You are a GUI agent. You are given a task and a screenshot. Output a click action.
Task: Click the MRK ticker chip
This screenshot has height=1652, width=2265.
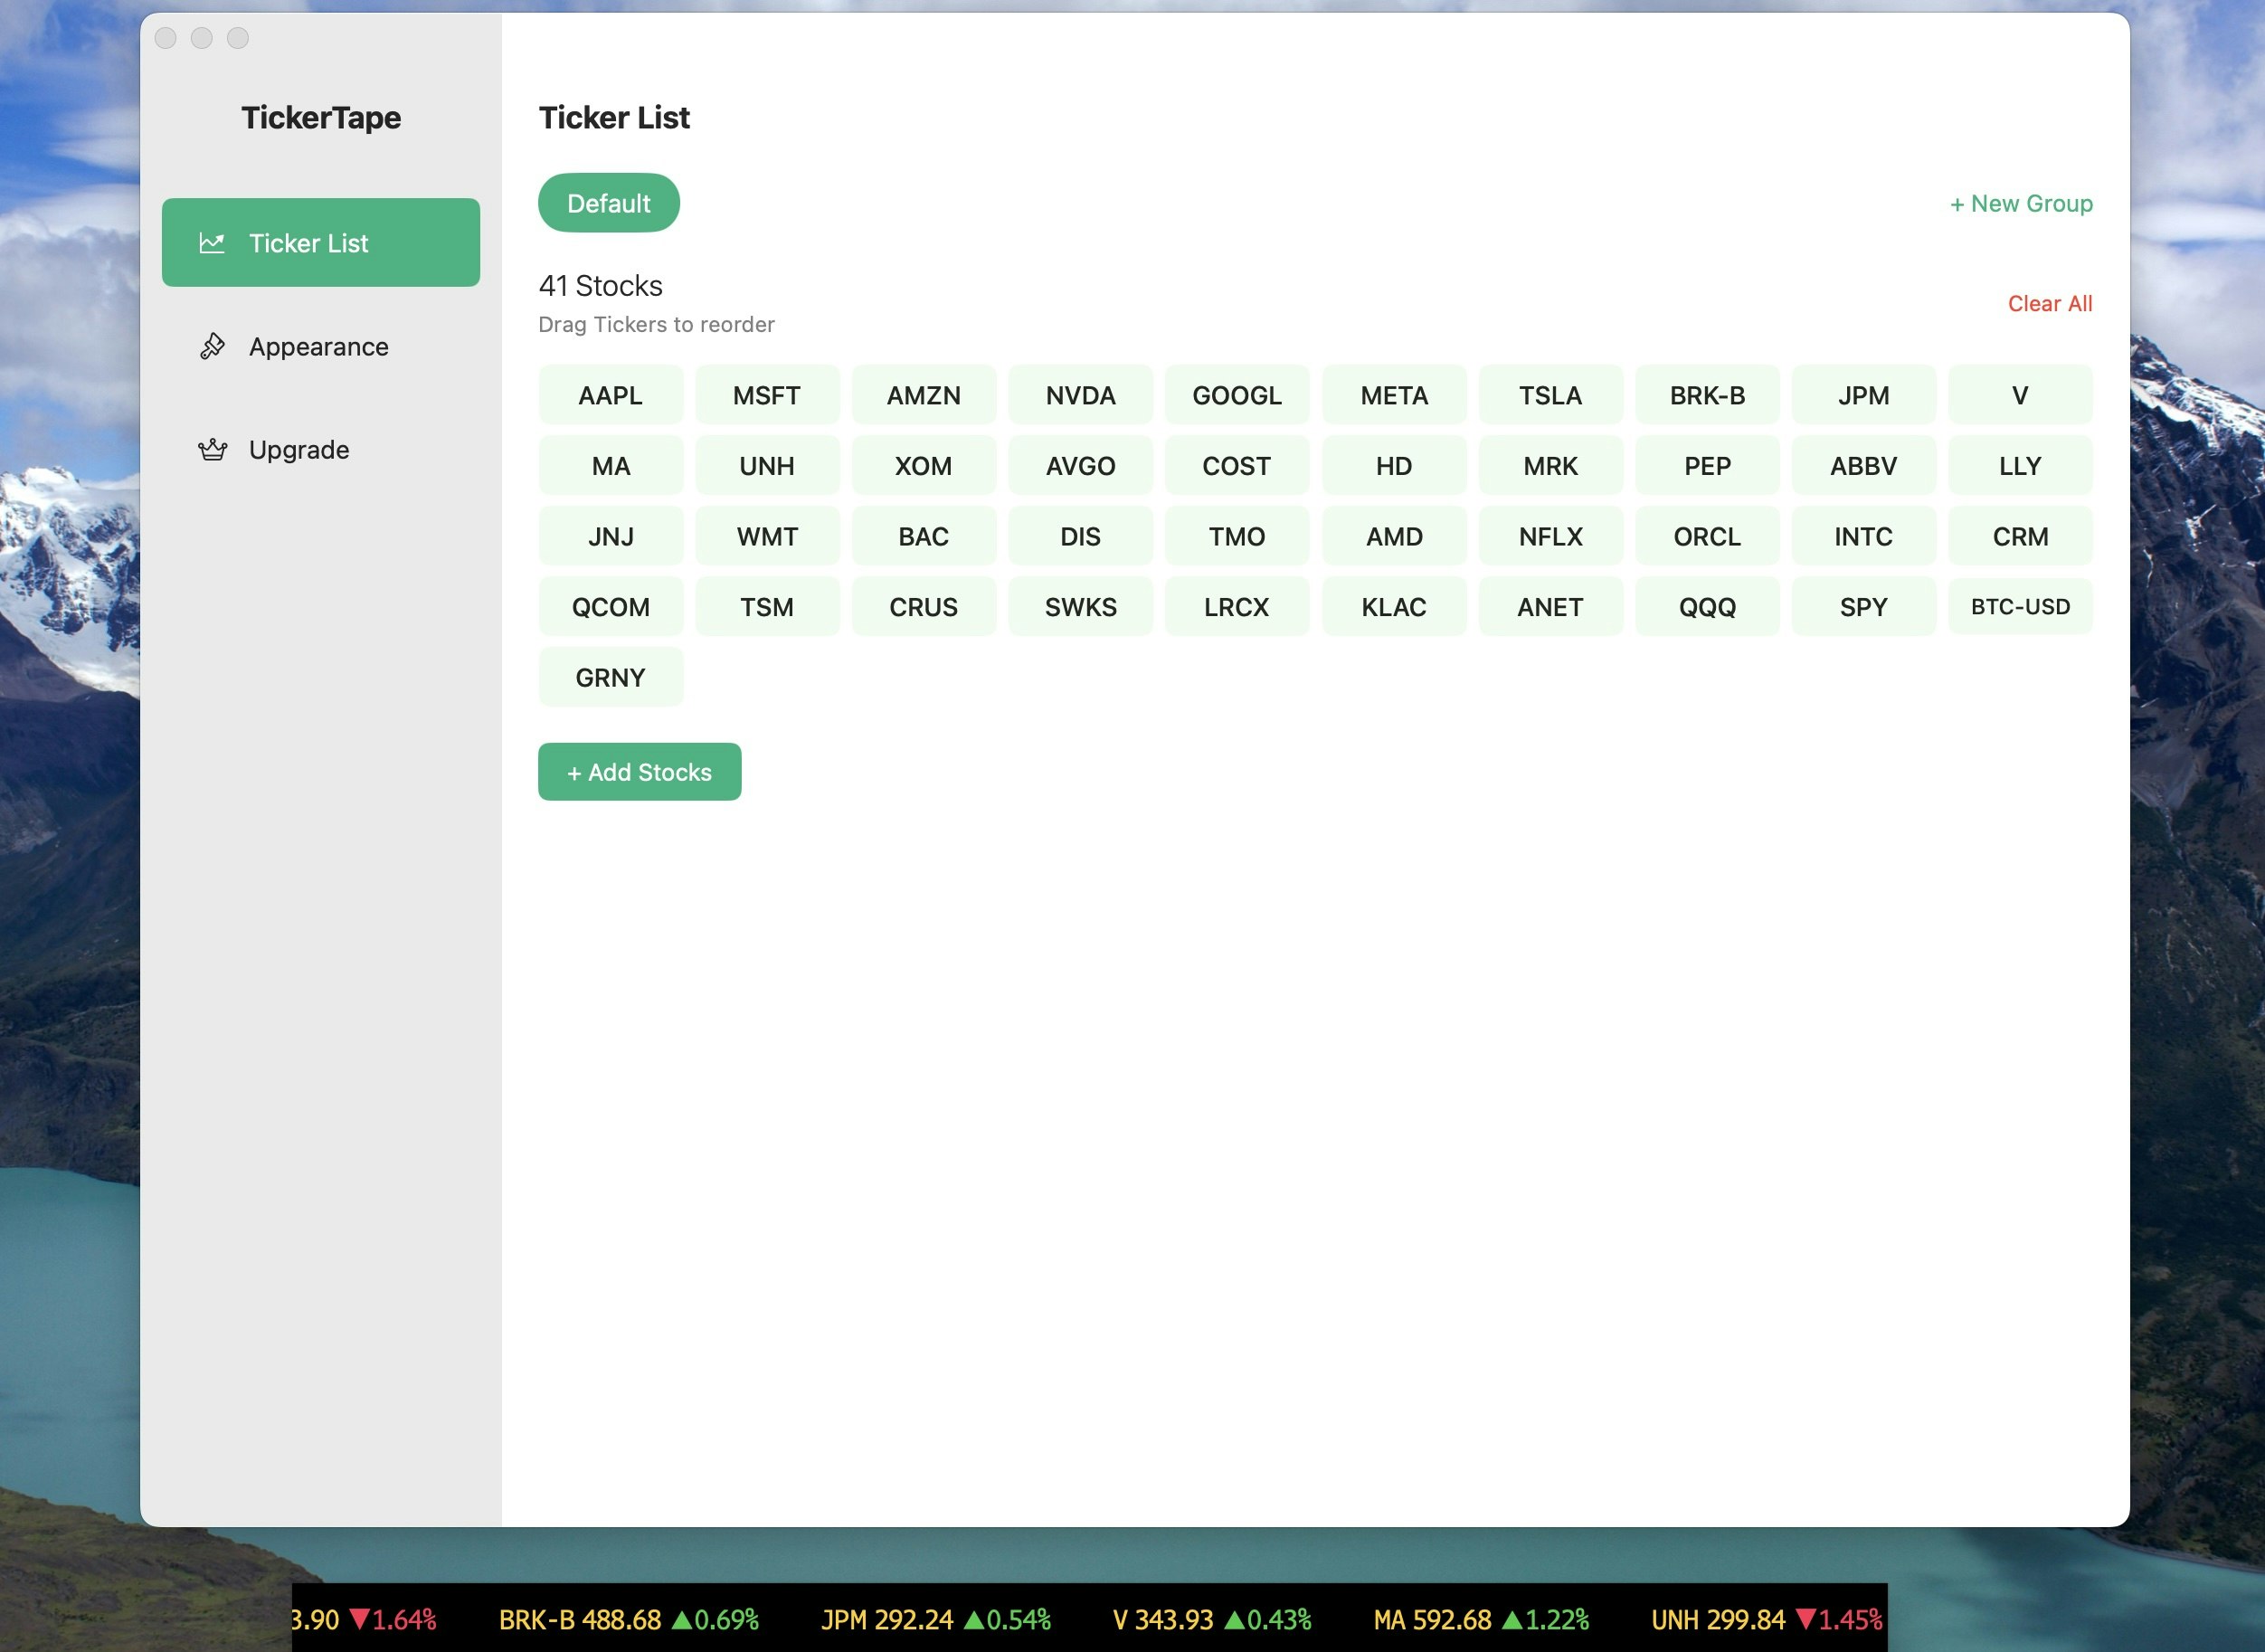[1550, 466]
